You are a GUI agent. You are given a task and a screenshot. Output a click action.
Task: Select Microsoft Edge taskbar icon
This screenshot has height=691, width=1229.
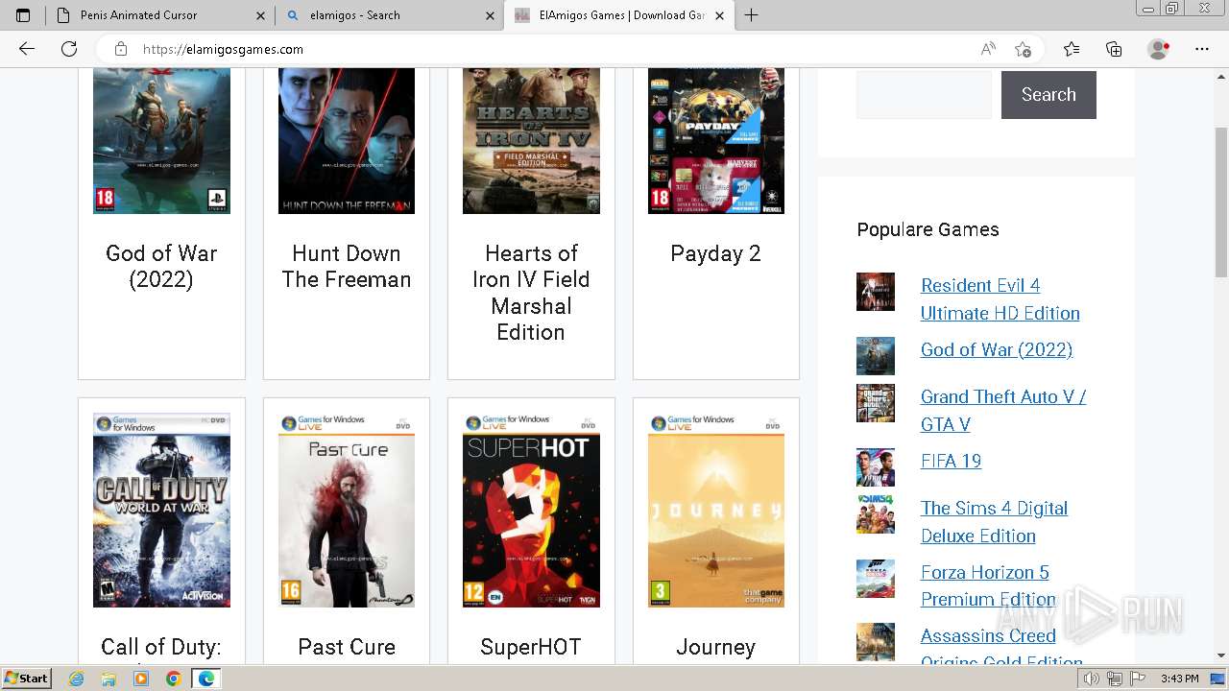205,679
